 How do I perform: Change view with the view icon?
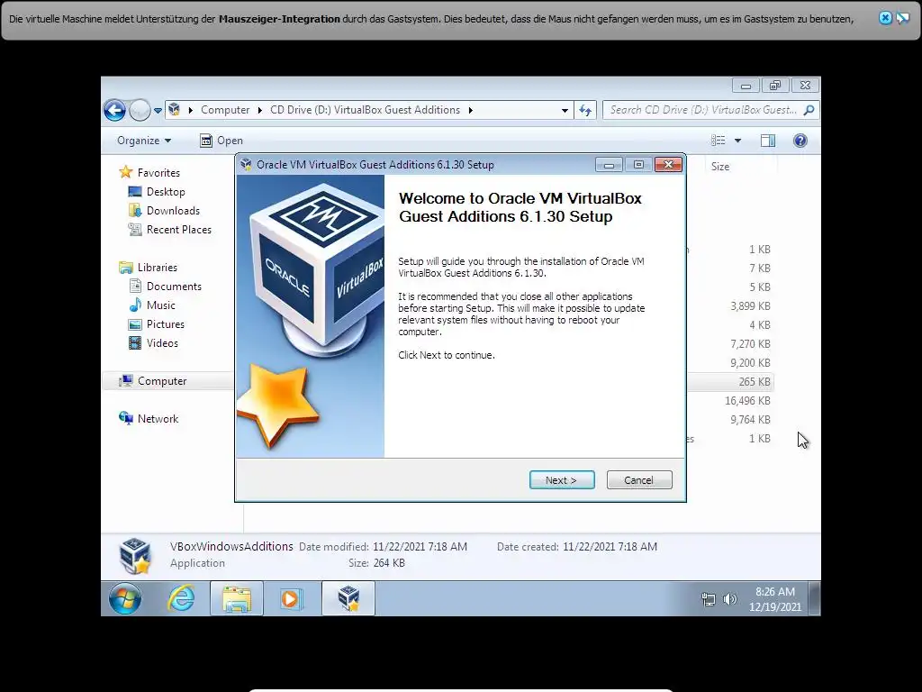click(x=718, y=141)
